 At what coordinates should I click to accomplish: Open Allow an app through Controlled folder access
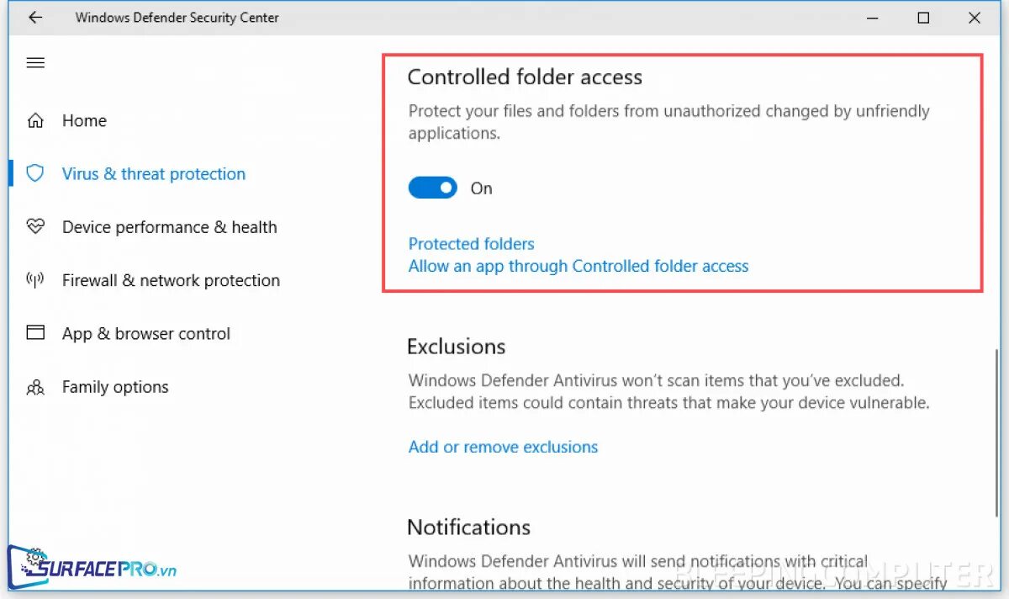pyautogui.click(x=578, y=267)
